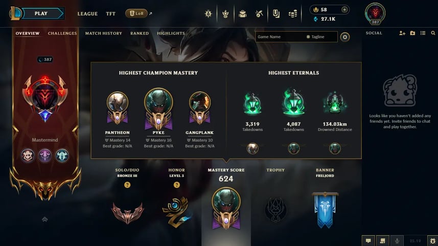The width and height of the screenshot is (438, 246).
Task: Select the Freljord banner thumbnail
Action: [325, 210]
